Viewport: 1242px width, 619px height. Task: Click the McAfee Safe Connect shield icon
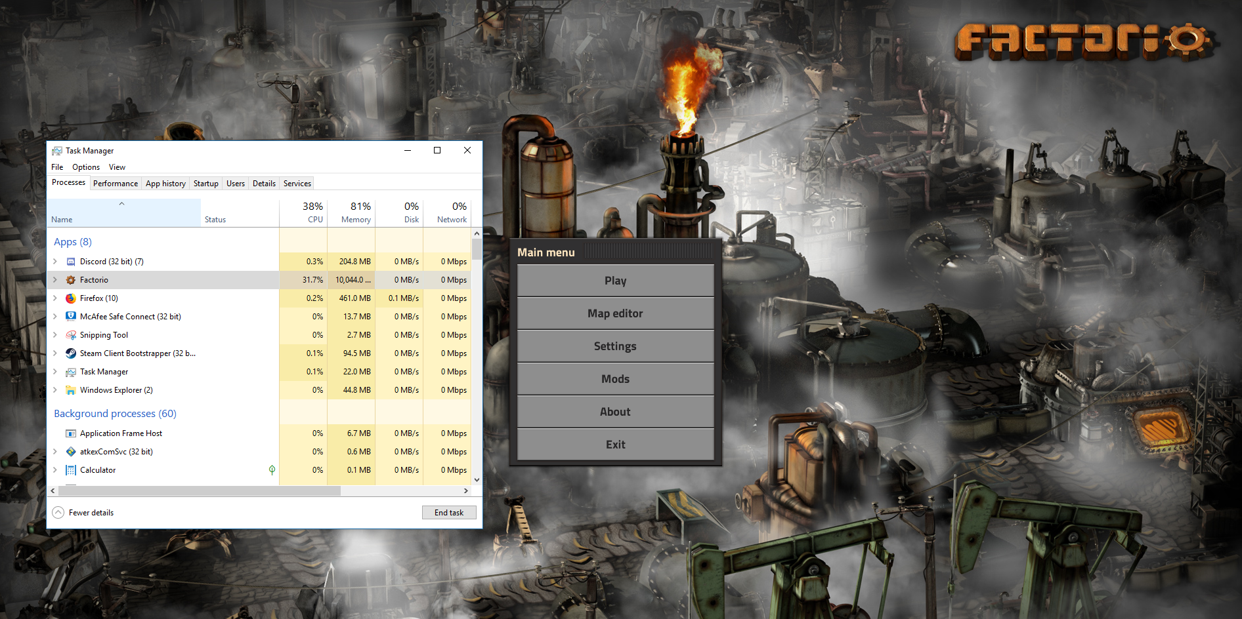click(x=71, y=317)
